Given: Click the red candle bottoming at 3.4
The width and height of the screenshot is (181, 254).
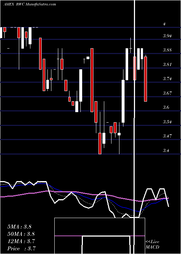Looking at the screenshot, I should coord(100,143).
